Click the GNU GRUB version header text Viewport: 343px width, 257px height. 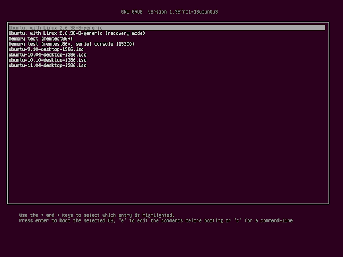tap(169, 12)
